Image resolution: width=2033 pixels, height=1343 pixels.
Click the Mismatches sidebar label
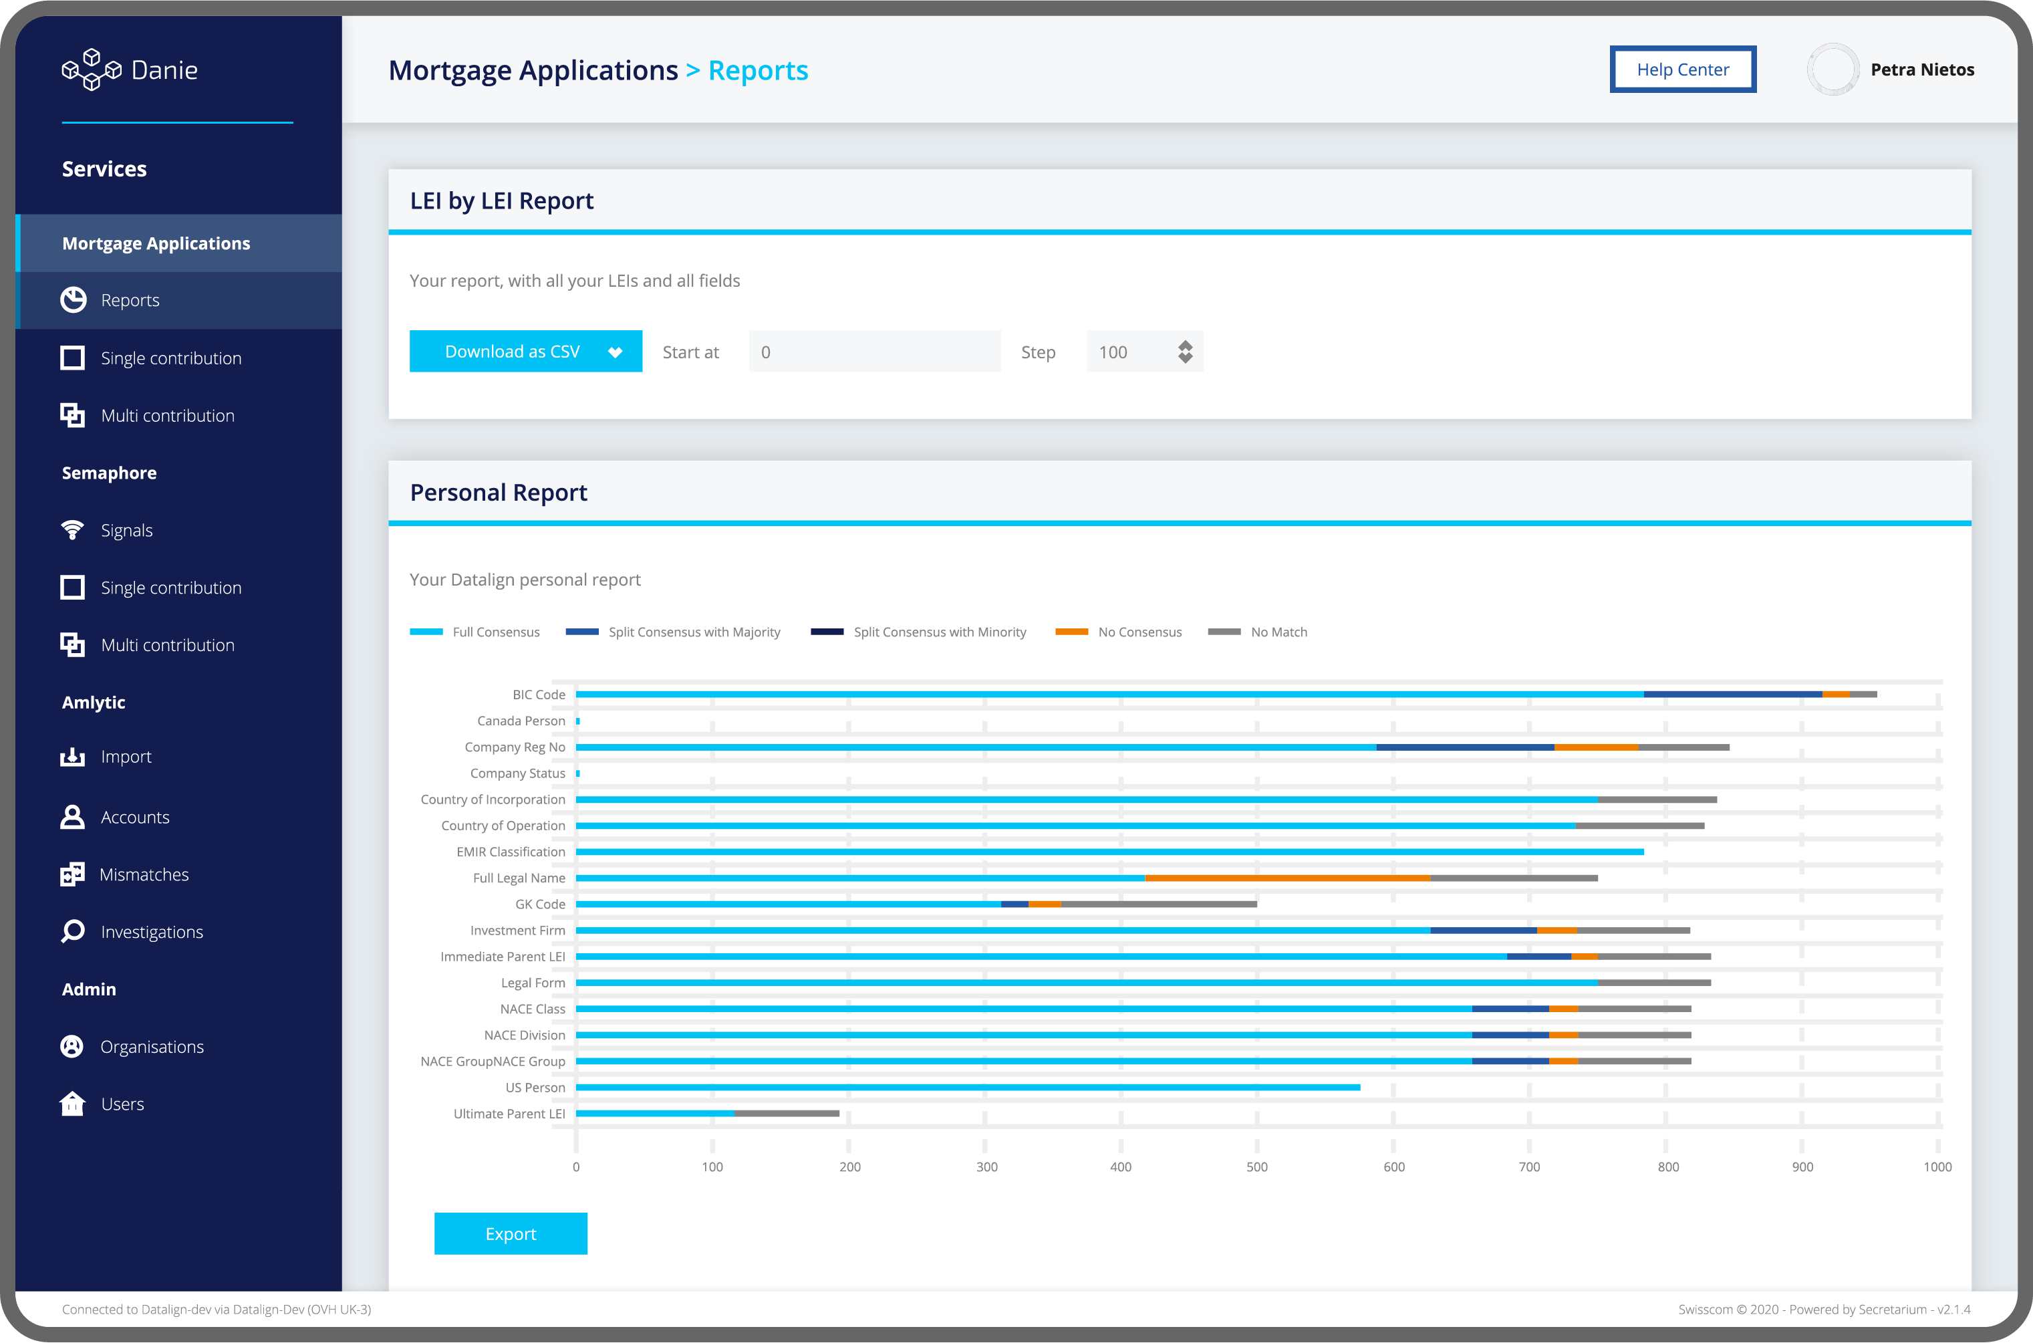tap(144, 874)
